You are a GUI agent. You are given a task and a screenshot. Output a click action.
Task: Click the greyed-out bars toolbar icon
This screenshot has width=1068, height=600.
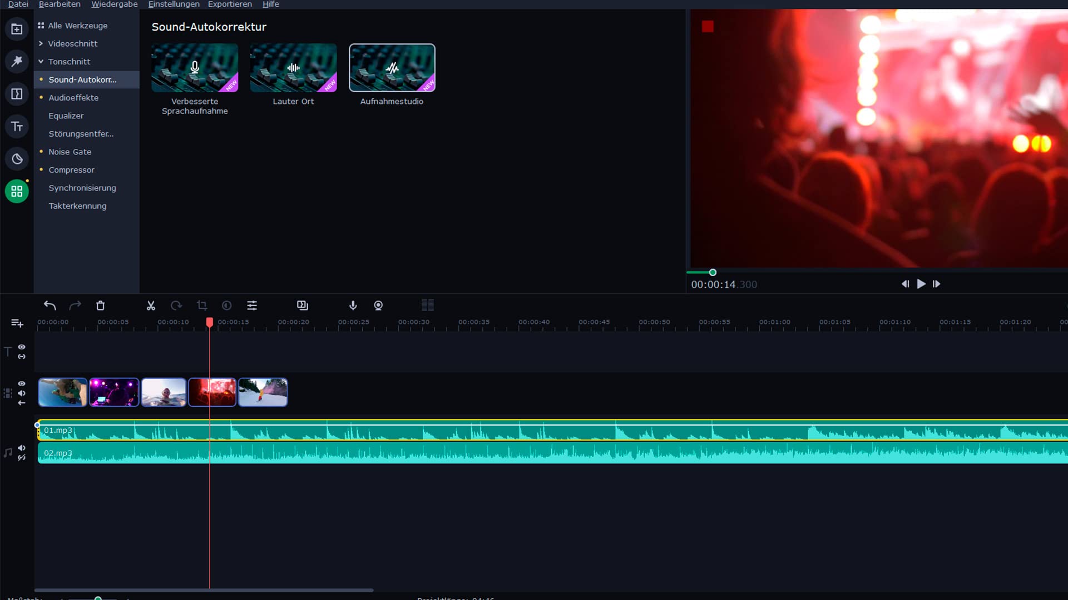tap(428, 306)
